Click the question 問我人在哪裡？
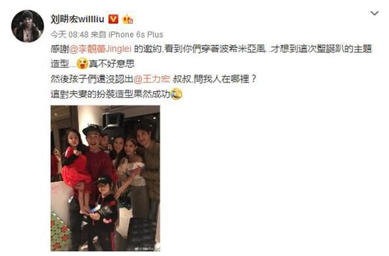This screenshot has height=256, width=389. 225,79
